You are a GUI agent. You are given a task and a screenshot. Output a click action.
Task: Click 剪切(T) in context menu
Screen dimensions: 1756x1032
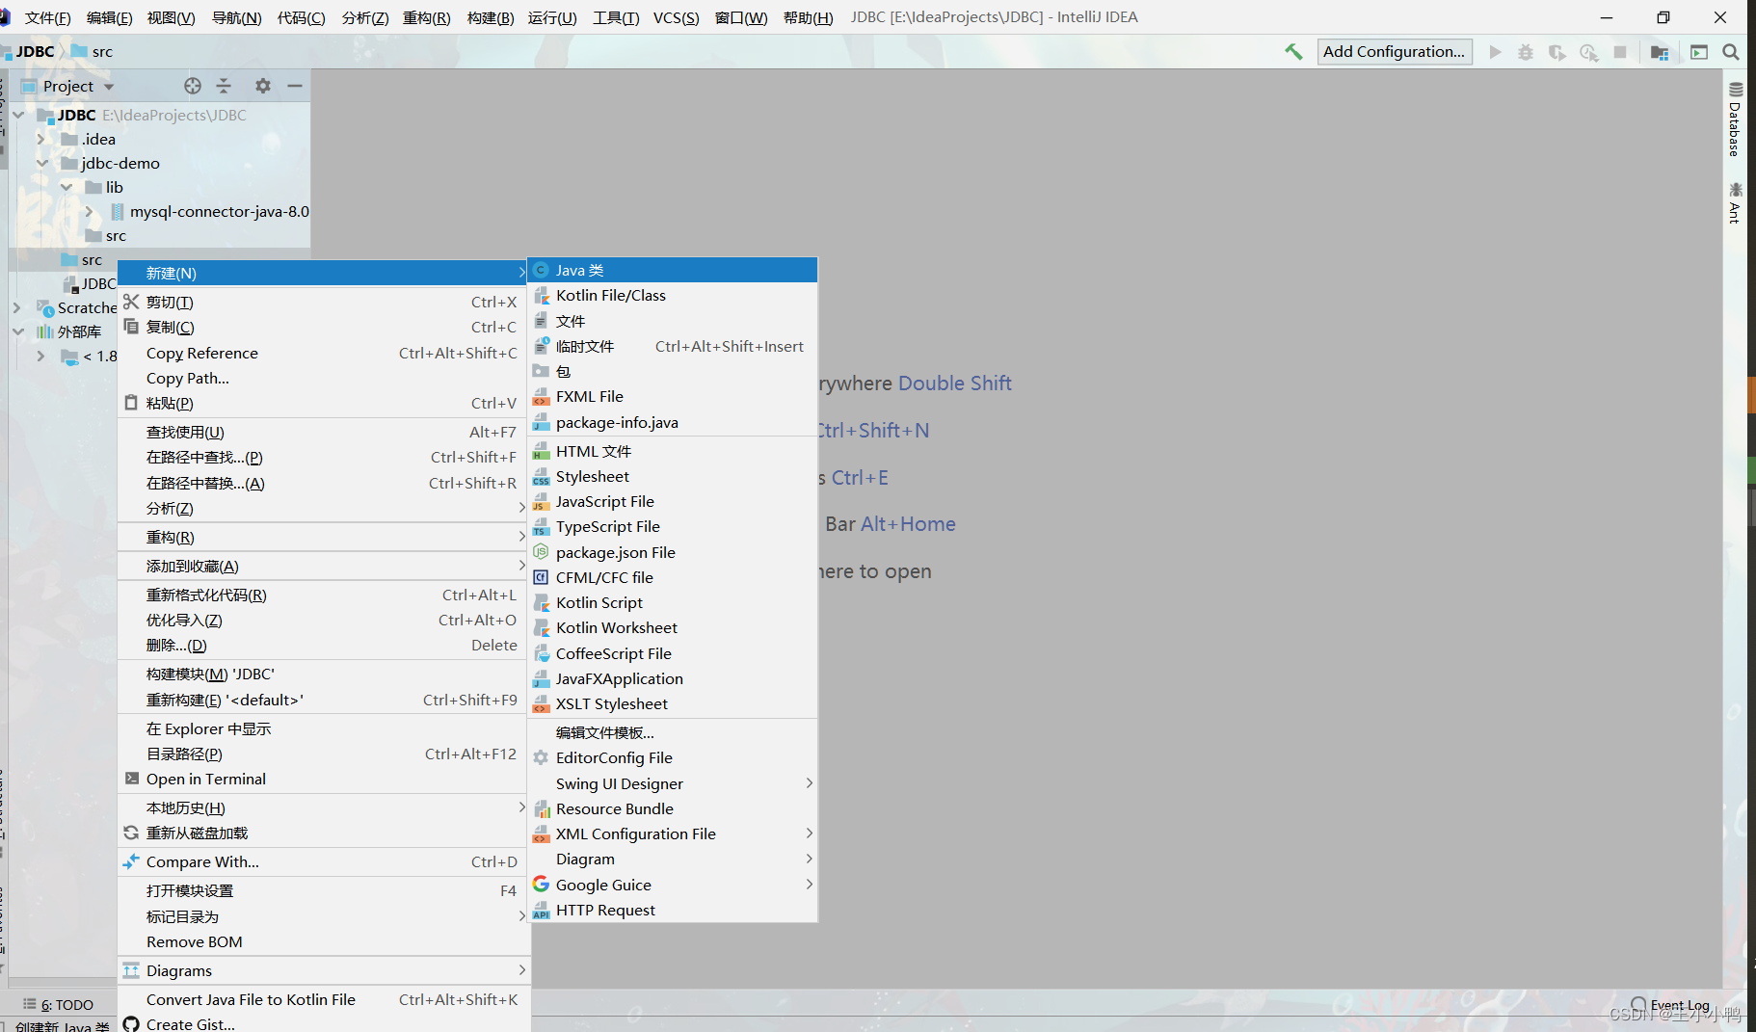(x=324, y=303)
